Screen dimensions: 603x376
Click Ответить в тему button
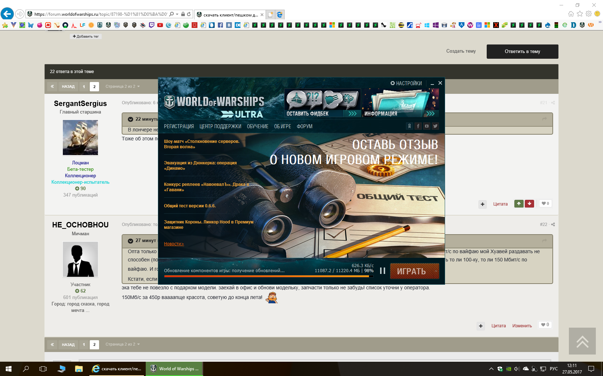[x=522, y=52]
